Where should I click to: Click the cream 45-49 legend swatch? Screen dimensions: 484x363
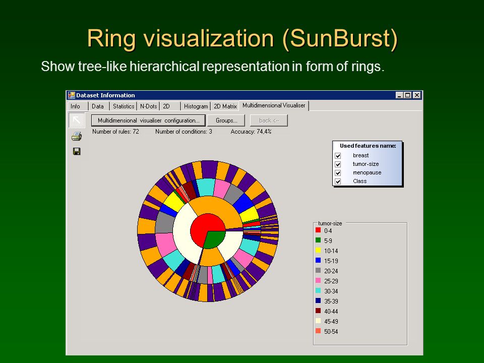click(318, 321)
